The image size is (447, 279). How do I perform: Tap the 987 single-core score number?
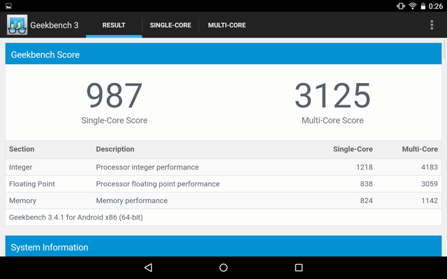115,96
